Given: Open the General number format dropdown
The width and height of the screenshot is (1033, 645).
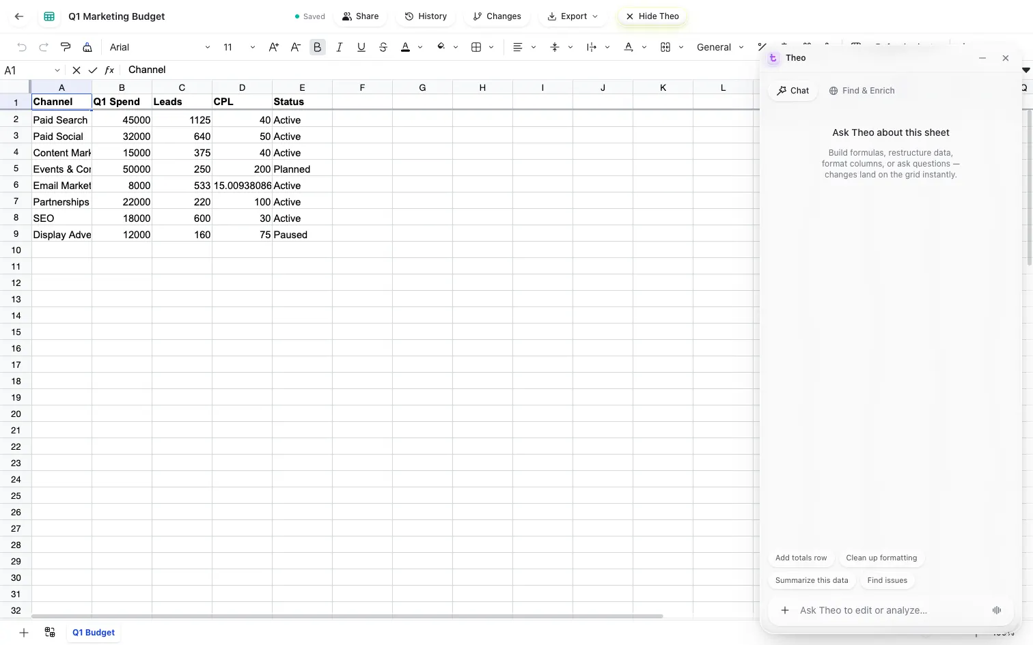Looking at the screenshot, I should click(x=720, y=47).
